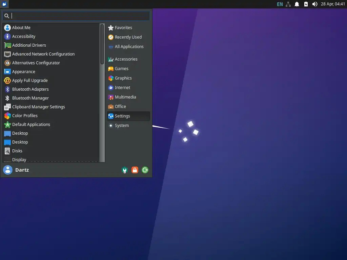
Task: Open Advanced Network Configuration
Action: point(51,54)
